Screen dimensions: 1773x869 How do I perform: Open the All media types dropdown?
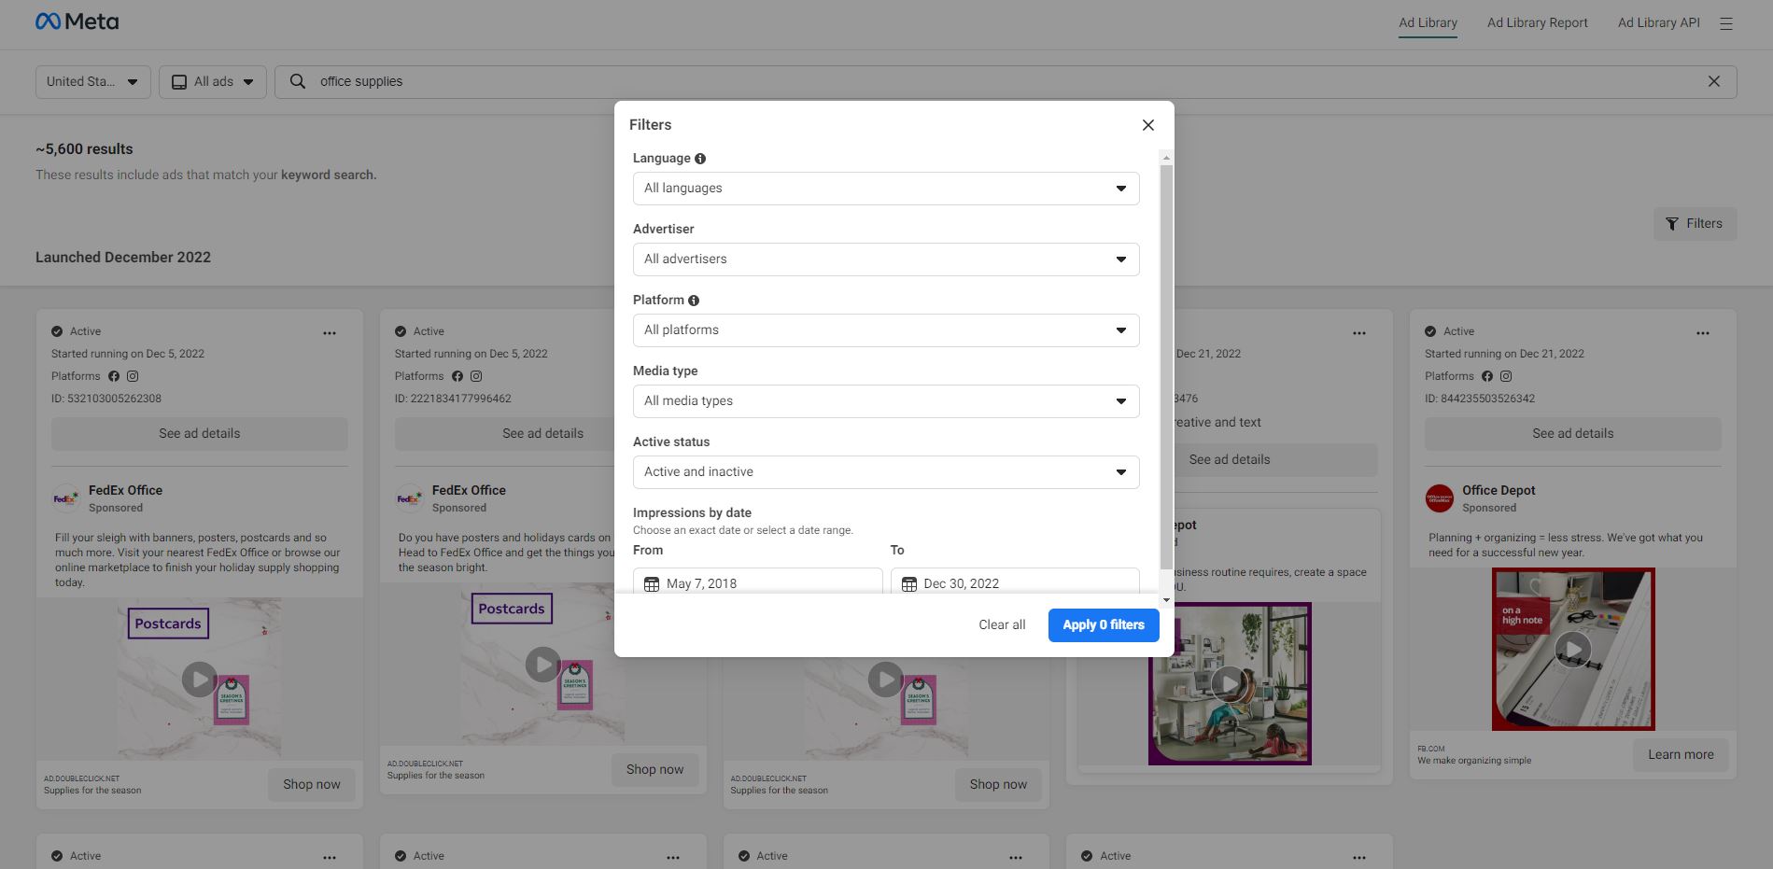click(x=885, y=401)
